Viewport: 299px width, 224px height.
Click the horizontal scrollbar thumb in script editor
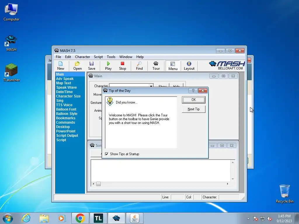[x=98, y=184]
